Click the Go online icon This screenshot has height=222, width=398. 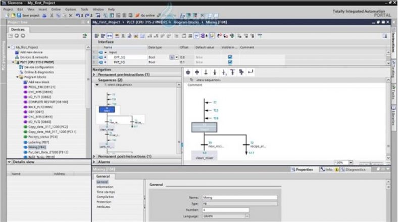coord(137,16)
